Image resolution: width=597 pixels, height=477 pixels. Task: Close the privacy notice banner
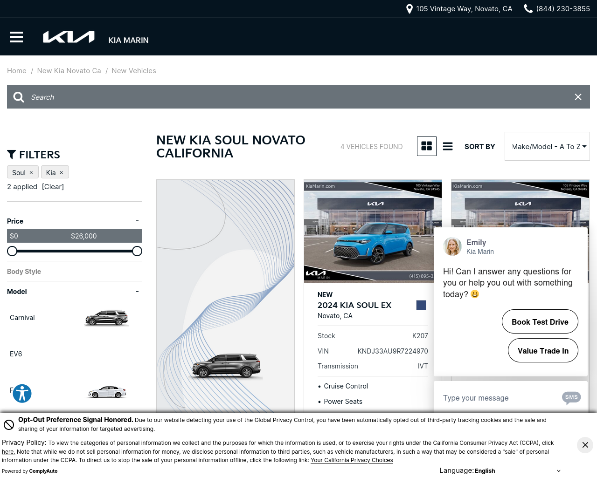[585, 445]
